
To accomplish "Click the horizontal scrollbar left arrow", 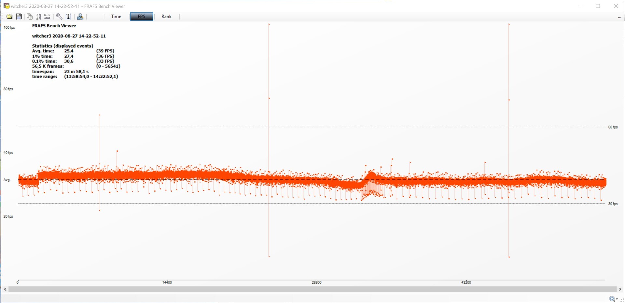I will point(5,289).
